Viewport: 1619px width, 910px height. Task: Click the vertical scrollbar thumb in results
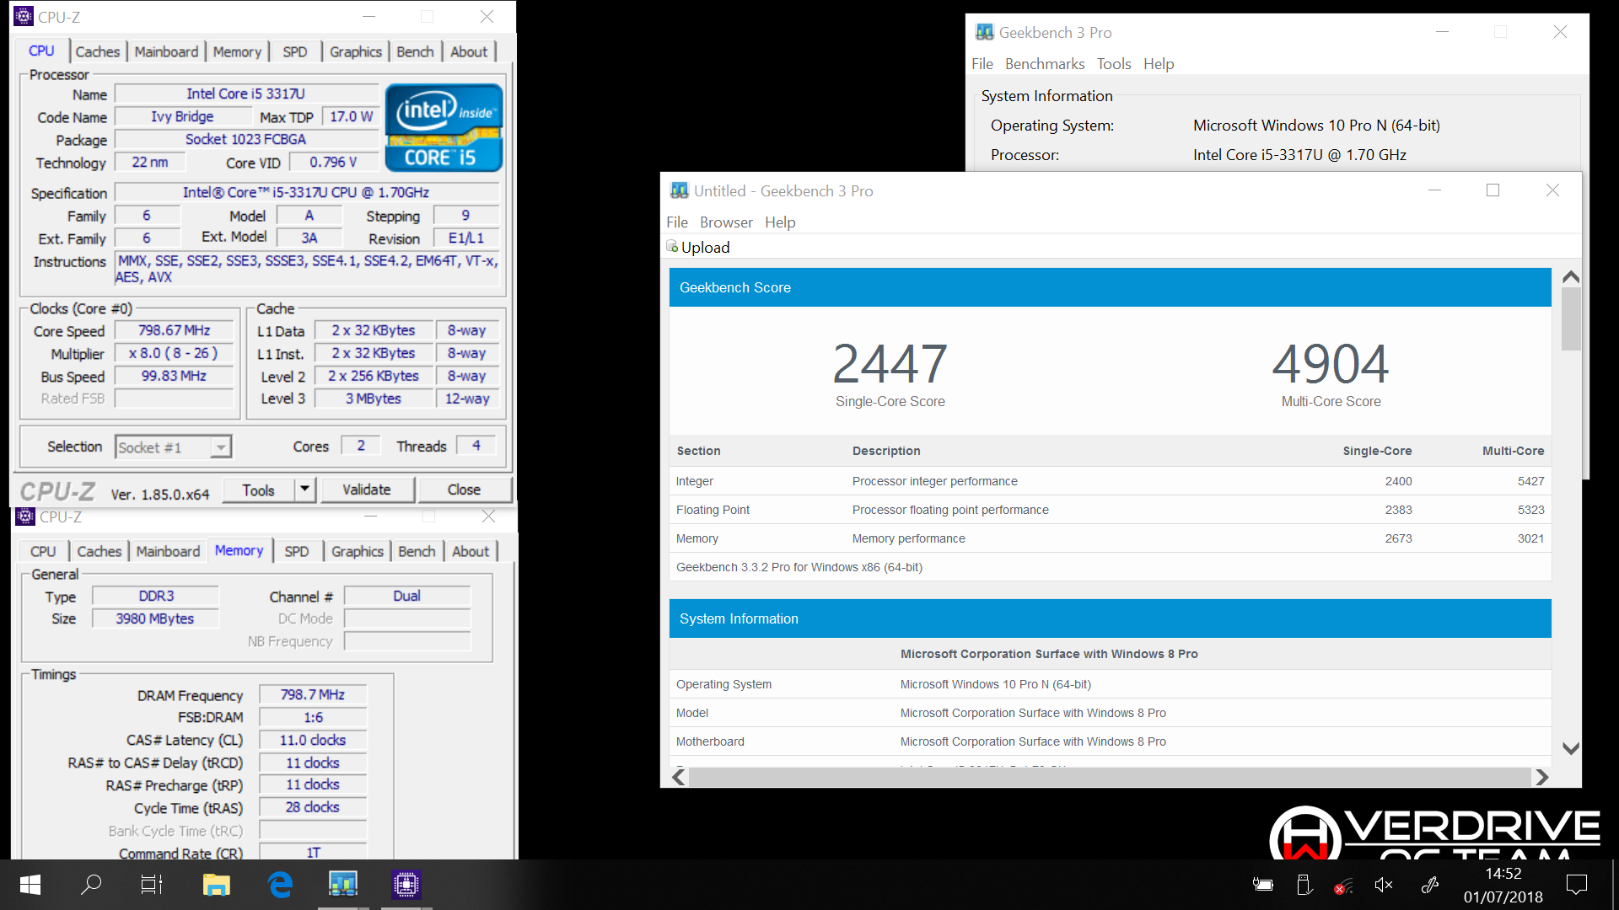click(1571, 318)
